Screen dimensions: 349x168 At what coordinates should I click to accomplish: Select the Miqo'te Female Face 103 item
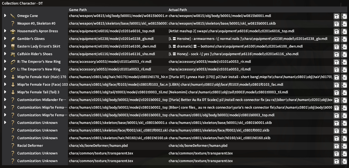[42, 85]
